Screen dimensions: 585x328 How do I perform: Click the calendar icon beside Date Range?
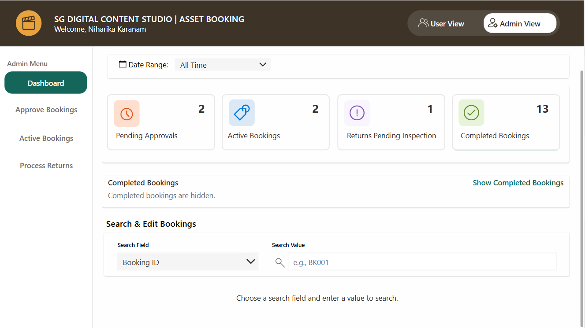point(123,64)
